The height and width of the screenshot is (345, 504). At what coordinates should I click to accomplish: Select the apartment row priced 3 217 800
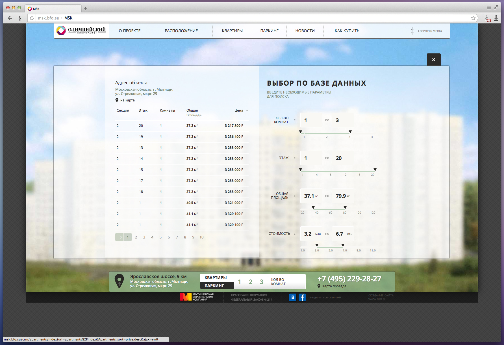(x=182, y=126)
